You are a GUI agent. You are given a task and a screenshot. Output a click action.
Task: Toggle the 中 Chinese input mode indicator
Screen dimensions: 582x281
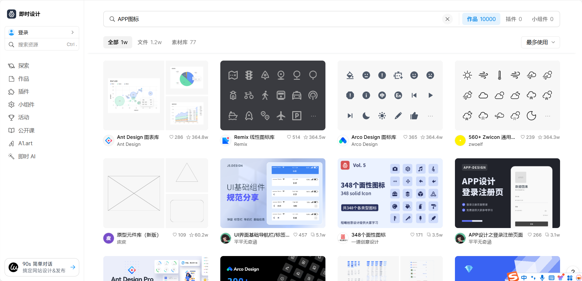pyautogui.click(x=524, y=278)
